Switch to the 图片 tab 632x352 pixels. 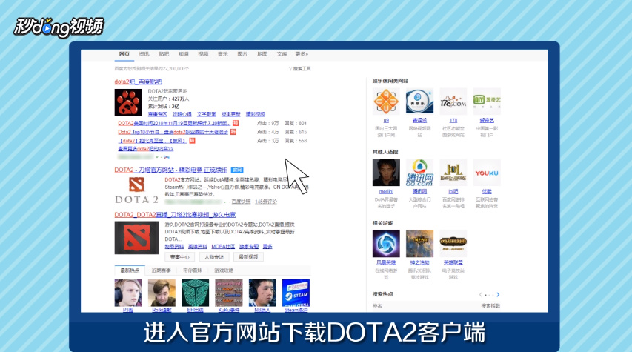[x=242, y=54]
